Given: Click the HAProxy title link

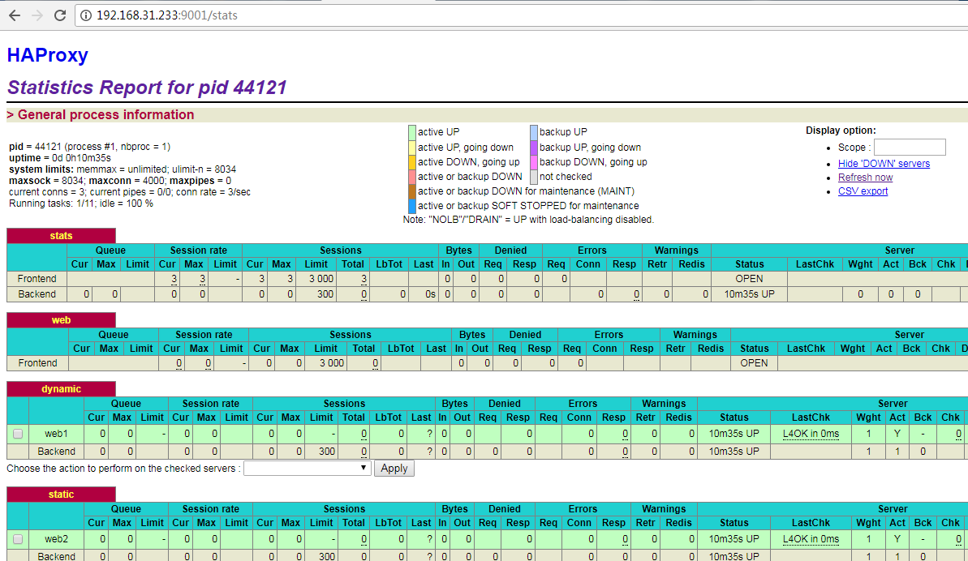Looking at the screenshot, I should coord(48,55).
